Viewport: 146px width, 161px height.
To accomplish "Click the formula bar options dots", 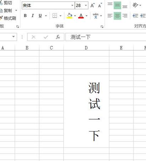I will 22,37.
